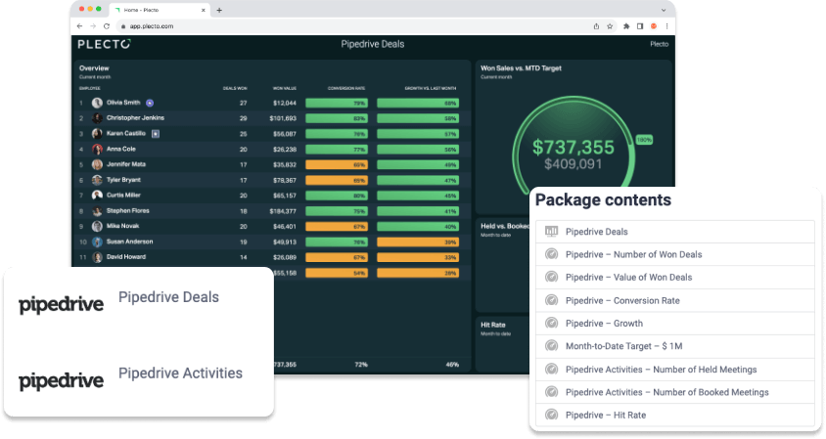This screenshot has height=439, width=826.
Task: Bookmark the page with star icon
Action: coord(610,26)
